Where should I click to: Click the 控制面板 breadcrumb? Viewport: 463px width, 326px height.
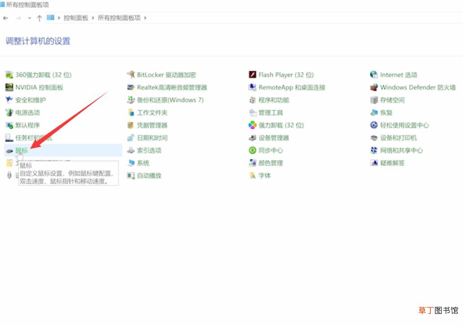pos(76,18)
